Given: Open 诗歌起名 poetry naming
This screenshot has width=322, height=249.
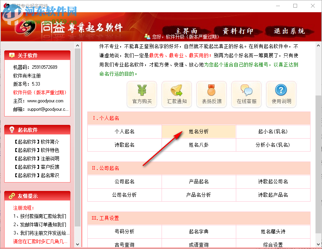Looking at the screenshot, I should click(124, 145).
